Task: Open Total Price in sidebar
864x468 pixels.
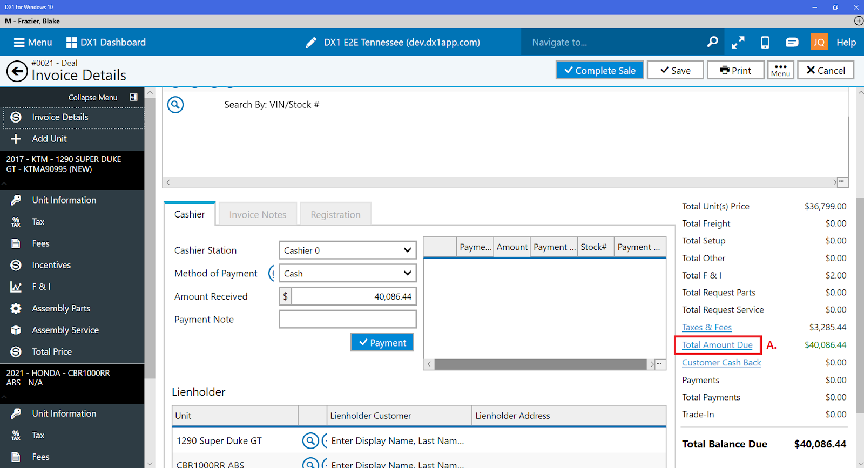Action: 72,351
